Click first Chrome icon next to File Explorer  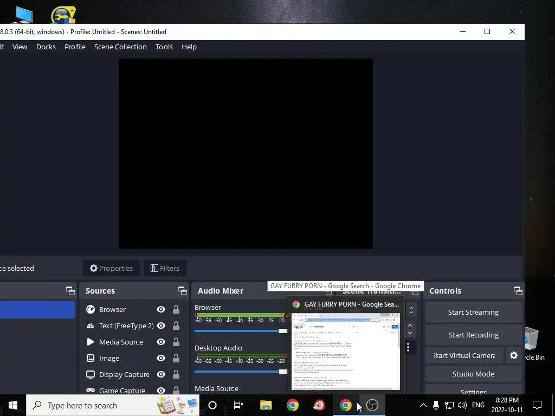coord(292,405)
